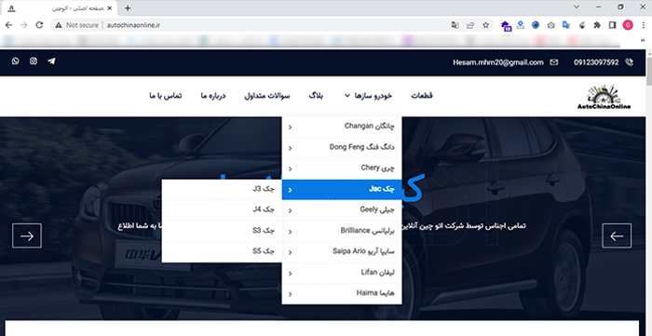Open the extensions puzzle icon
The image size is (652, 336).
(597, 25)
